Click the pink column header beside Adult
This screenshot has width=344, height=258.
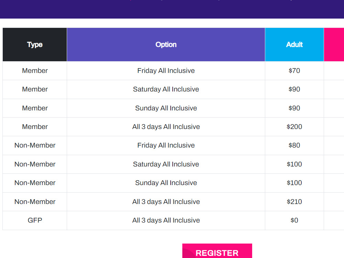tap(334, 44)
